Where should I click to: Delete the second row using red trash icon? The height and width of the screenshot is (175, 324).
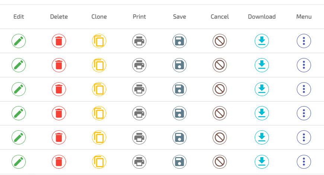pyautogui.click(x=59, y=65)
